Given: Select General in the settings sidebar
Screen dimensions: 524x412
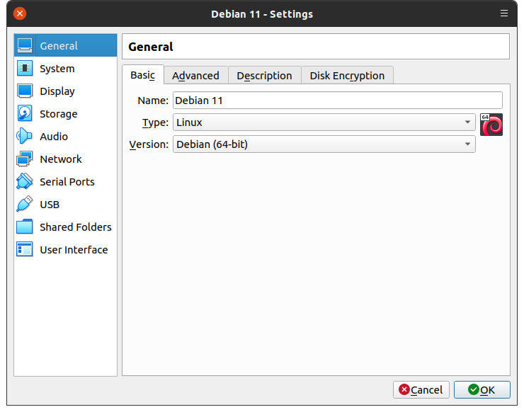Looking at the screenshot, I should [x=59, y=46].
